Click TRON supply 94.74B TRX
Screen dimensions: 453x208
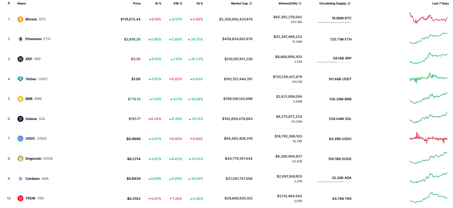tap(342, 199)
